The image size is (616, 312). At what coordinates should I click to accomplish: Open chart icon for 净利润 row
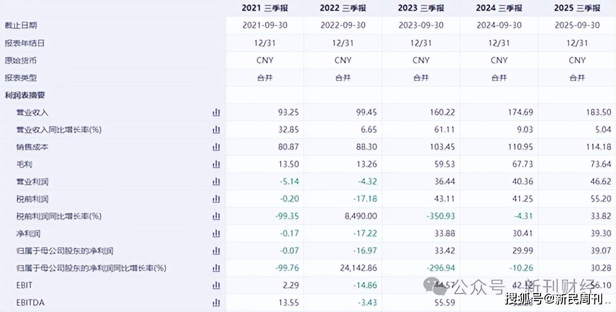tap(216, 234)
